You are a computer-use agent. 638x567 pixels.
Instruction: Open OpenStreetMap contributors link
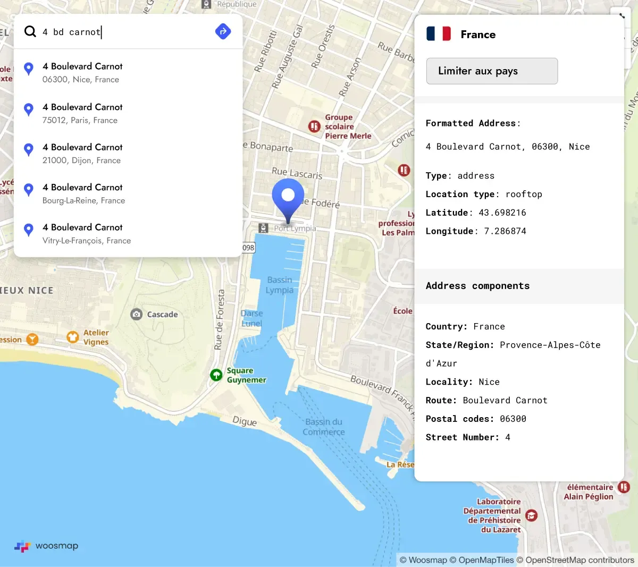pyautogui.click(x=575, y=560)
